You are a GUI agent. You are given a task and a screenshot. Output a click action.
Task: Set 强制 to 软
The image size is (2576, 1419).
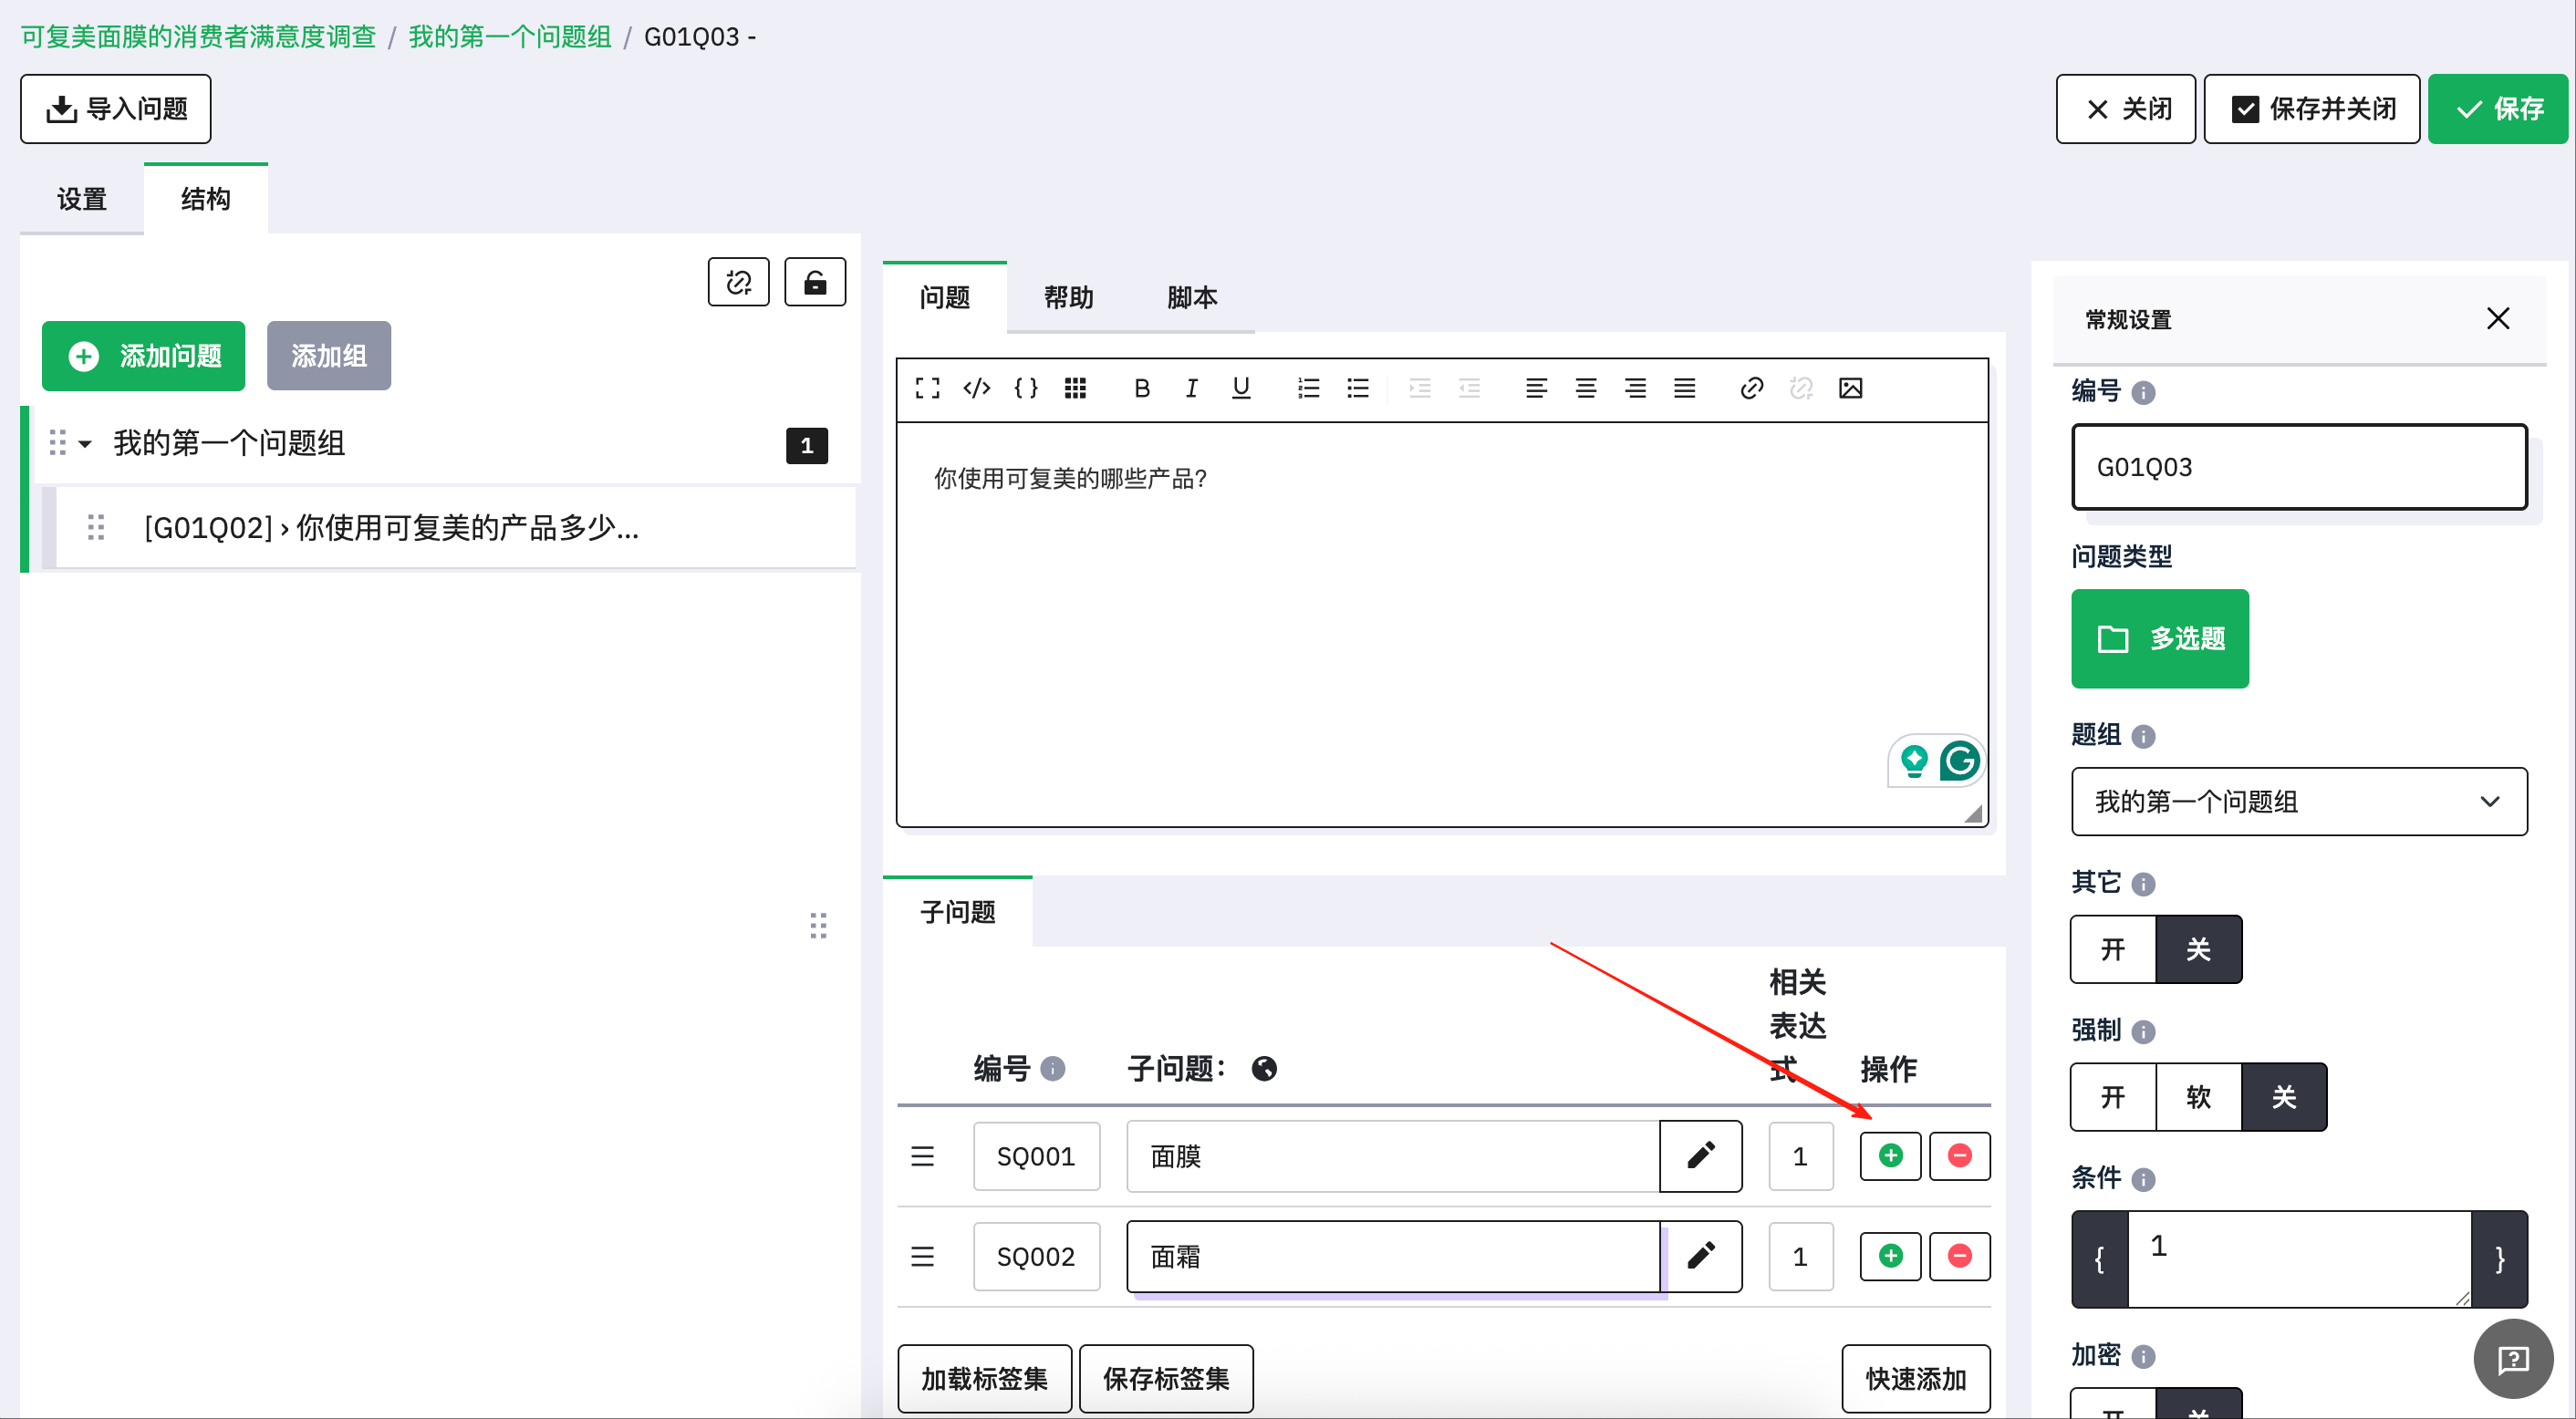click(2198, 1097)
